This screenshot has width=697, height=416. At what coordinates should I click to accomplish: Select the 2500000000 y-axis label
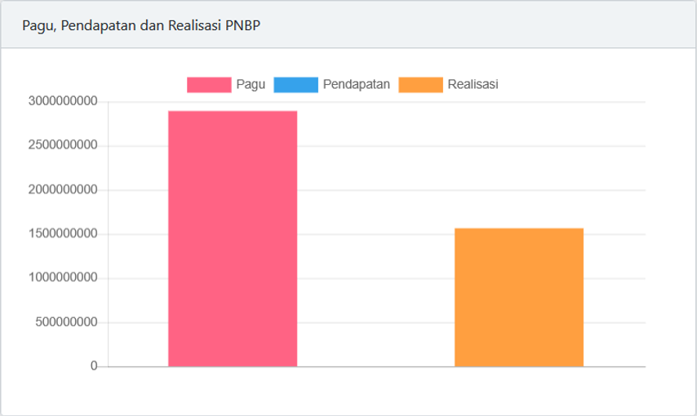(x=63, y=146)
